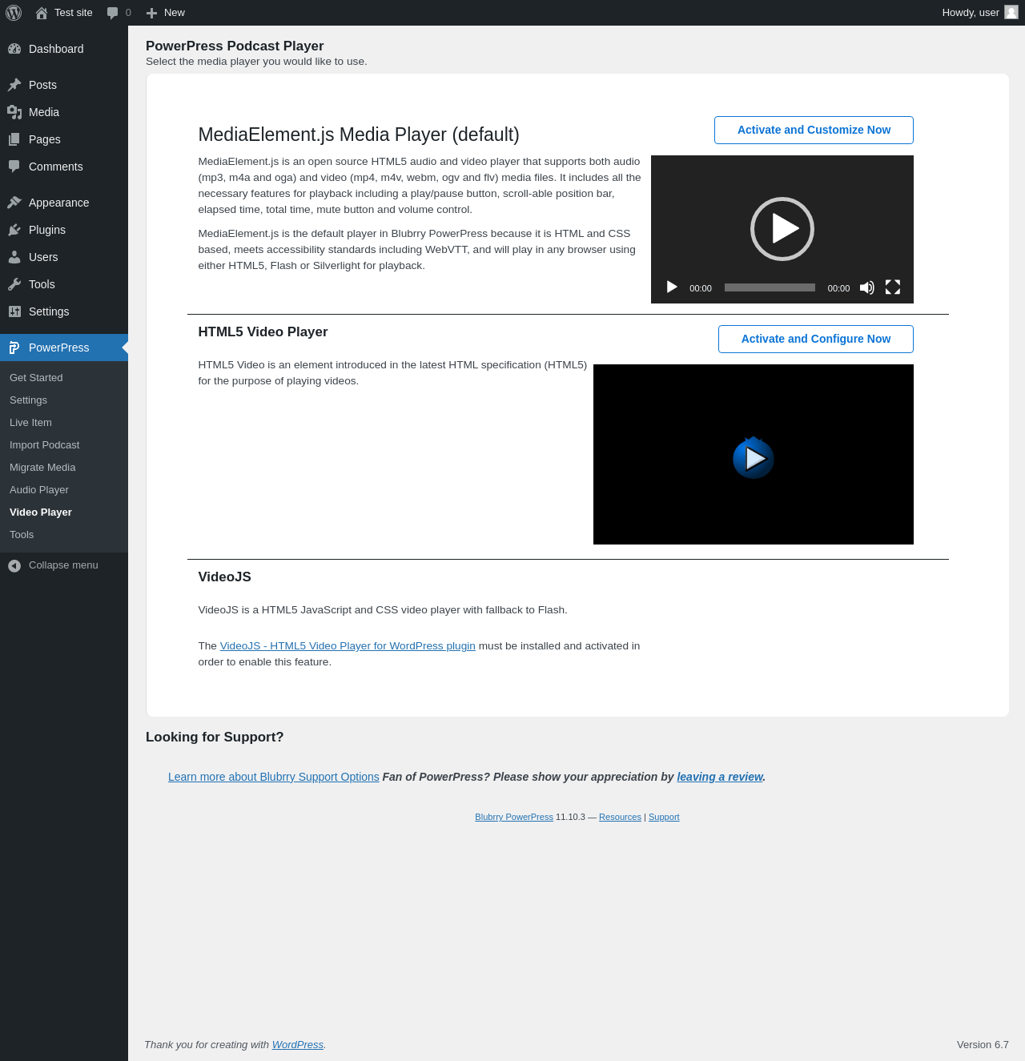
Task: Open Audio Player submenu
Action: 64,490
